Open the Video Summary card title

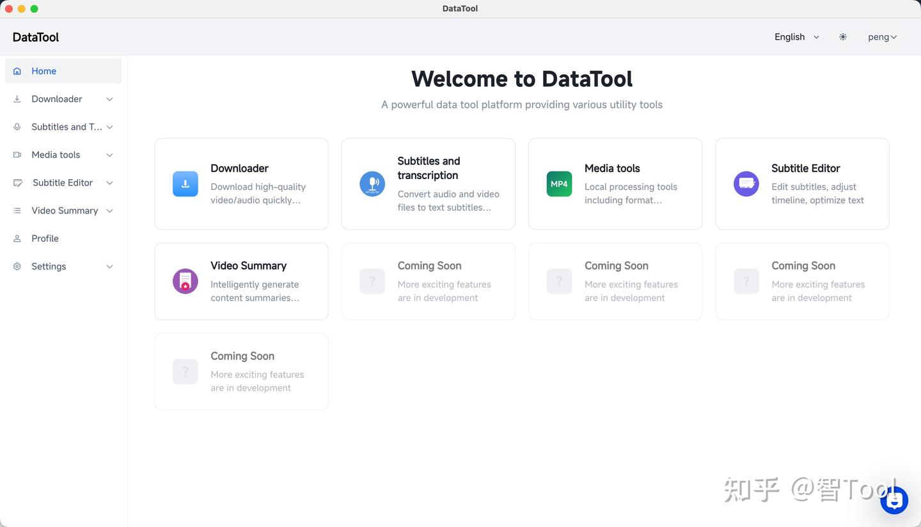(249, 265)
